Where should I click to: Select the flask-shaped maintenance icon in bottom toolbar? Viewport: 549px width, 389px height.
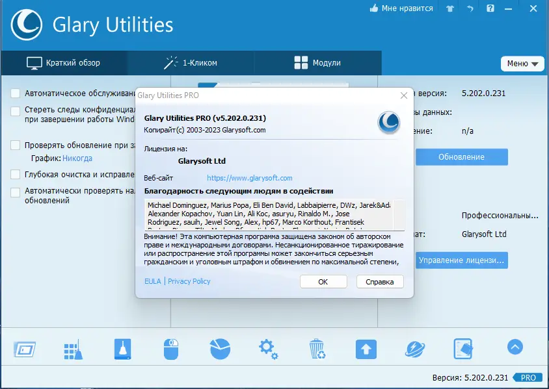122,349
